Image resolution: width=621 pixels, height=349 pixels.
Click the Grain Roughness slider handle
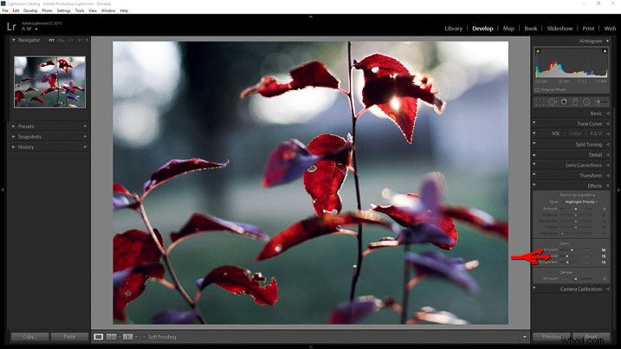(567, 262)
